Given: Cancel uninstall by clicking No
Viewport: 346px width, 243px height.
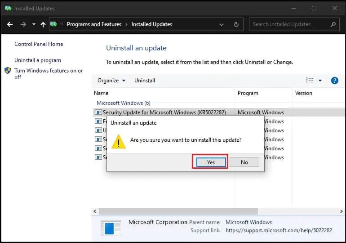Looking at the screenshot, I should click(244, 162).
